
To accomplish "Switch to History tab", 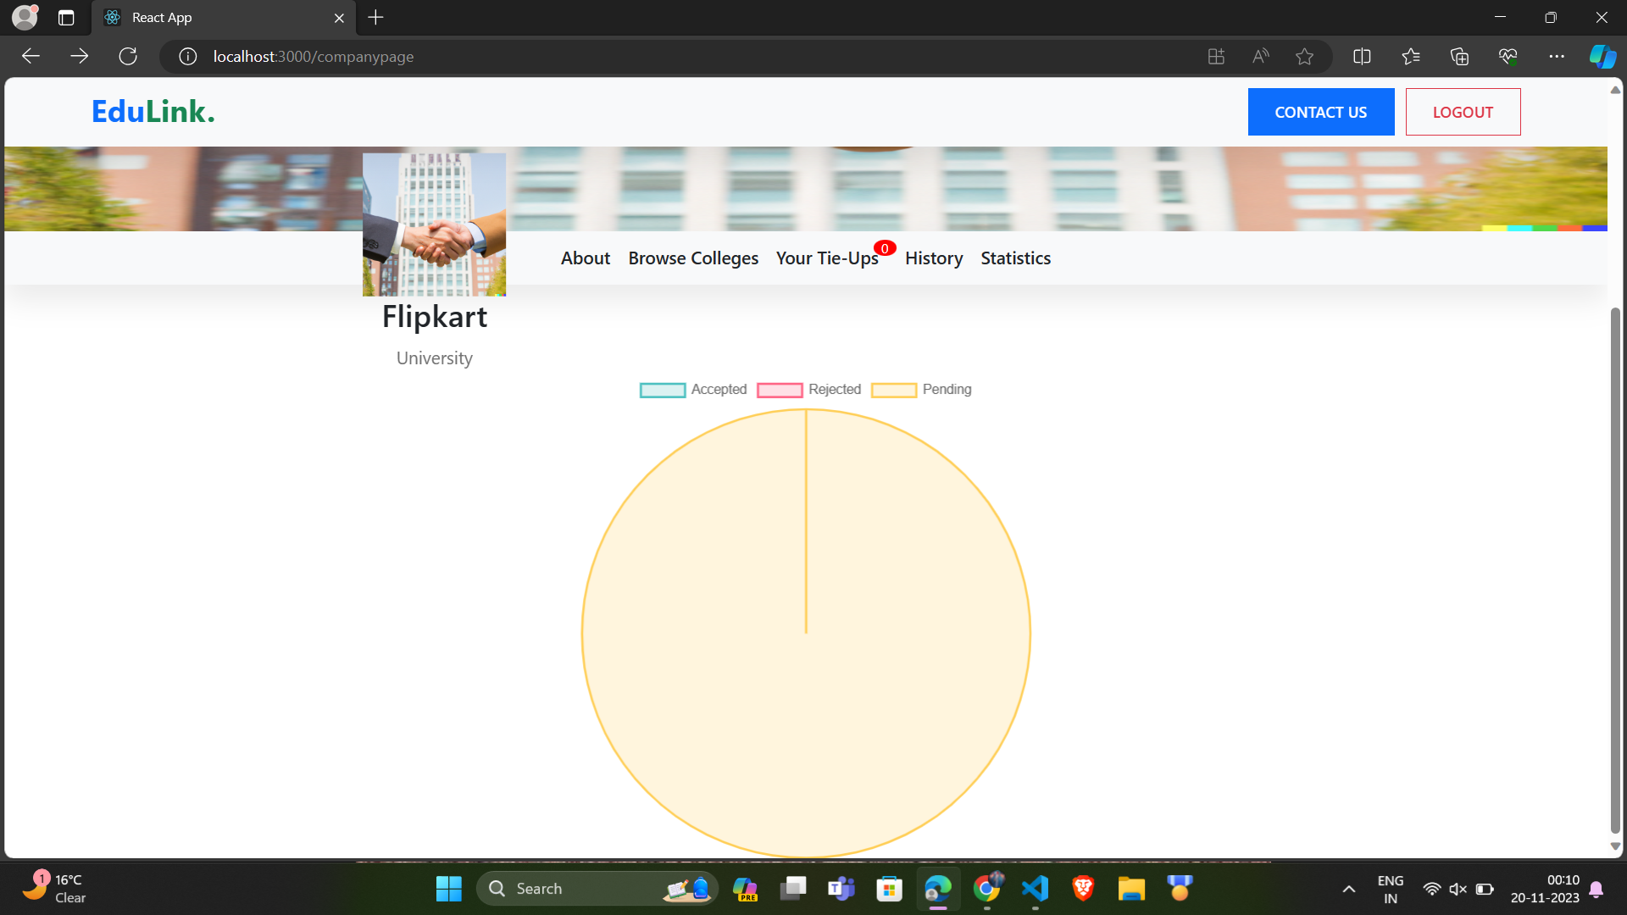I will coord(934,258).
